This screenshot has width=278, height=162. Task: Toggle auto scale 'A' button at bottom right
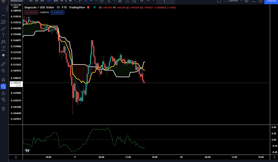274,157
